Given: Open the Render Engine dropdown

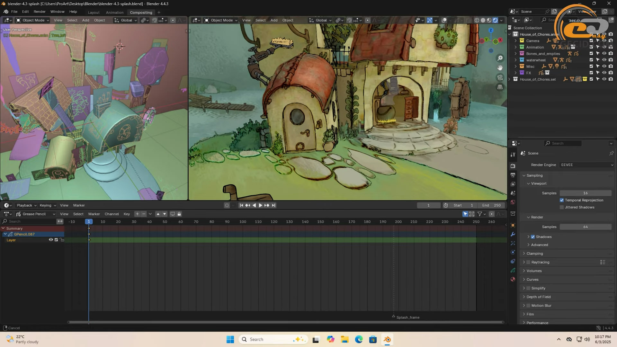Looking at the screenshot, I should 587,165.
